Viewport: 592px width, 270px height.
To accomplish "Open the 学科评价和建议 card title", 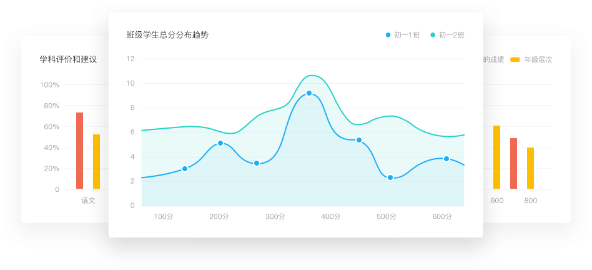I will 68,59.
